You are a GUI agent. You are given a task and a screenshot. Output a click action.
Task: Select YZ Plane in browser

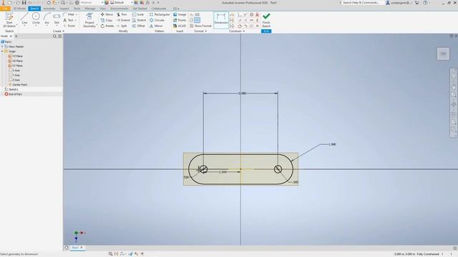(16, 56)
